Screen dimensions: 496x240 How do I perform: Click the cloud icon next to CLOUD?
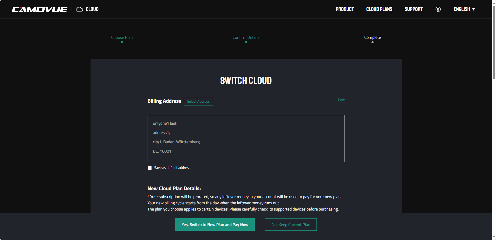pyautogui.click(x=79, y=9)
